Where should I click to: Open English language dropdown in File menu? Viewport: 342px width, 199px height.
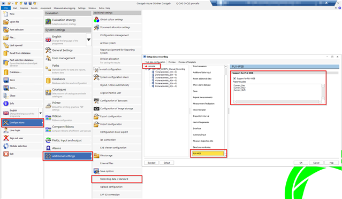(x=40, y=113)
